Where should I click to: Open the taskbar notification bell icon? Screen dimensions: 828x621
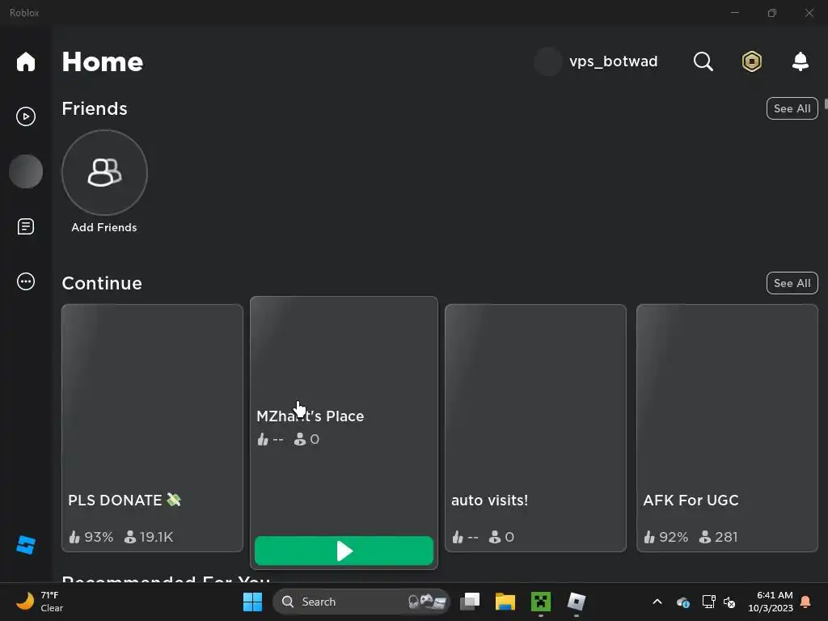[x=806, y=602]
